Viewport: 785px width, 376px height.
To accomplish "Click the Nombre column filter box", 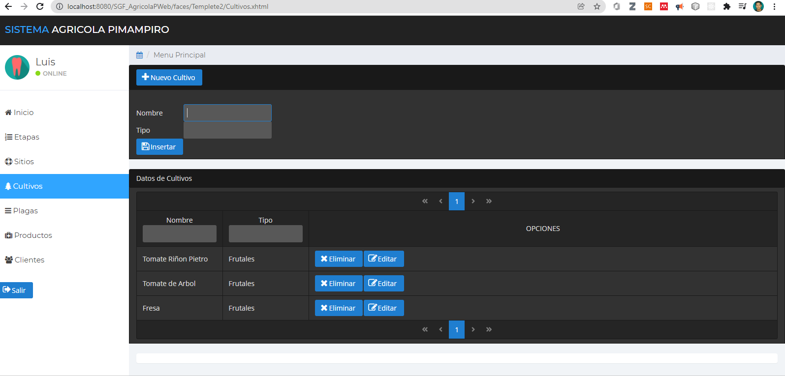I will pyautogui.click(x=179, y=234).
